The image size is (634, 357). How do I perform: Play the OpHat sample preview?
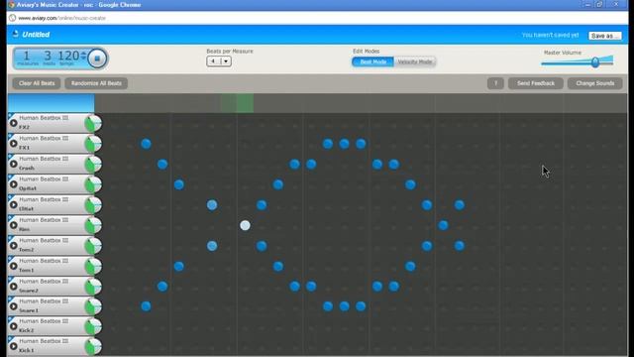pyautogui.click(x=13, y=184)
